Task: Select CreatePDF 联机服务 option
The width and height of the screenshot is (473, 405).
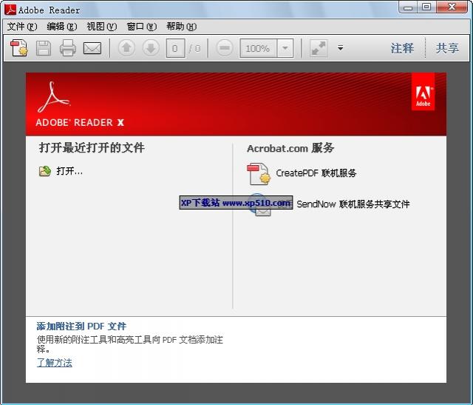Action: tap(316, 173)
